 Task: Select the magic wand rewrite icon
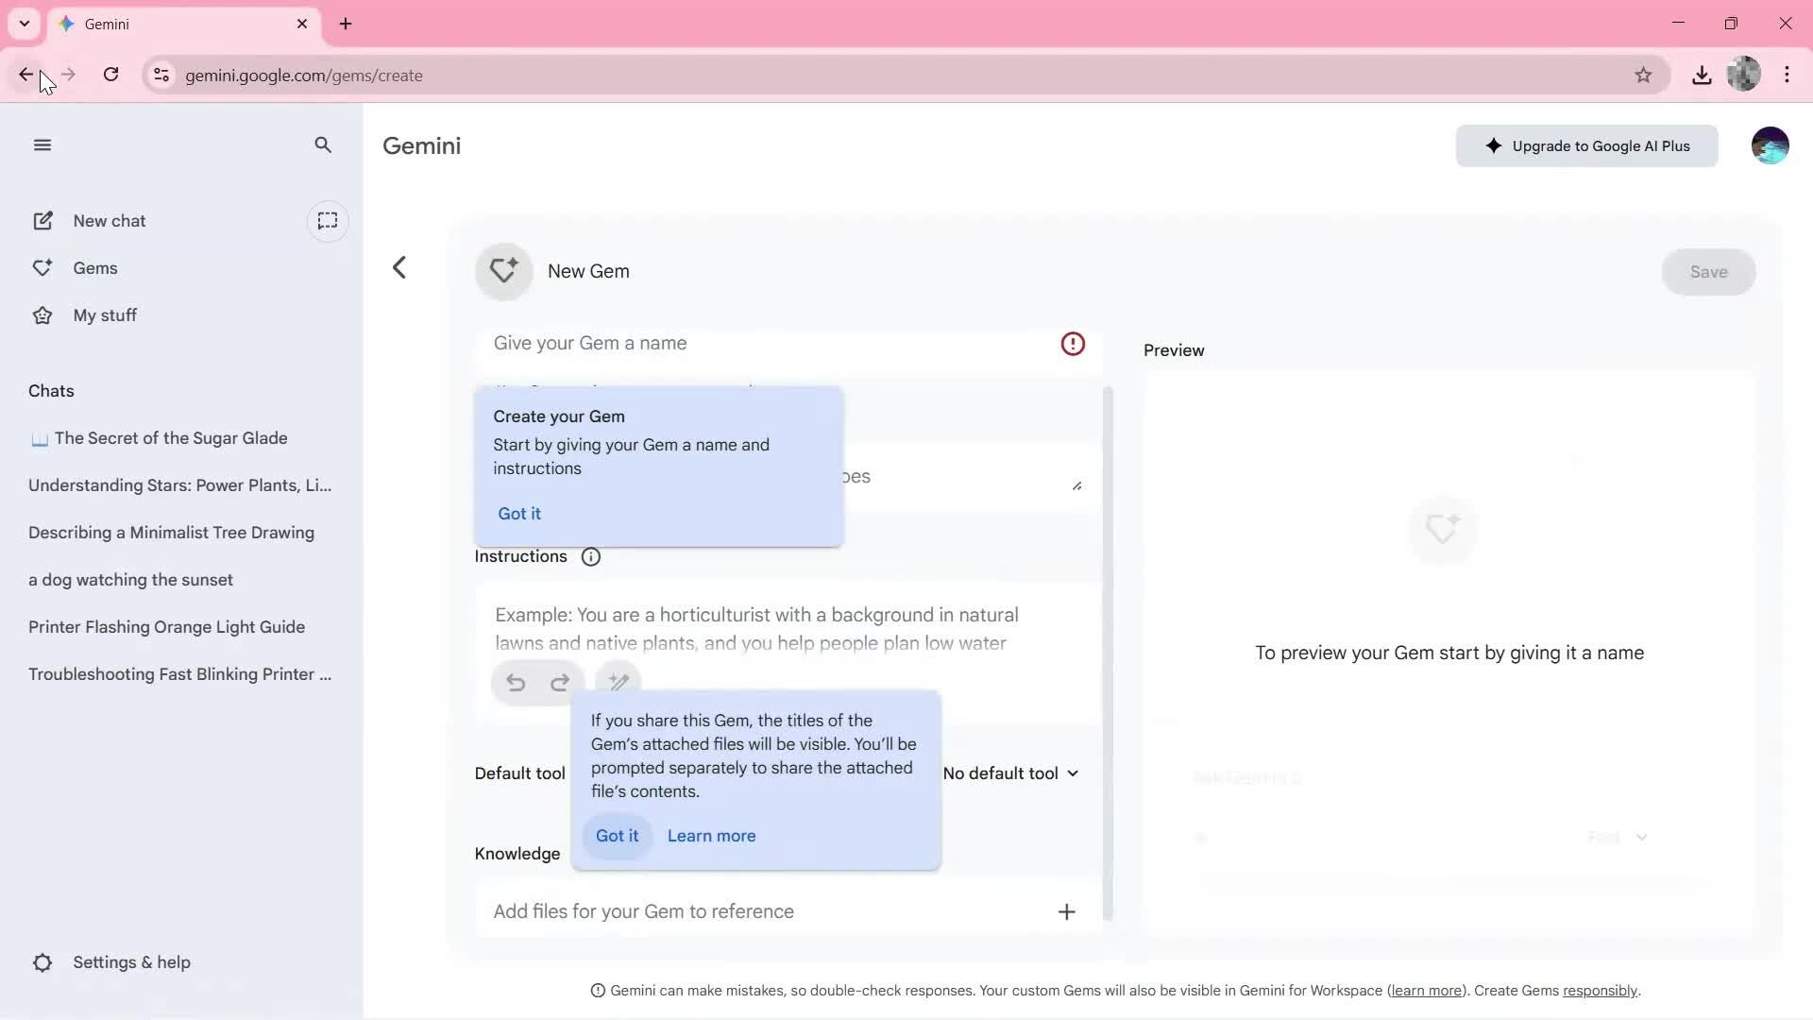point(618,682)
